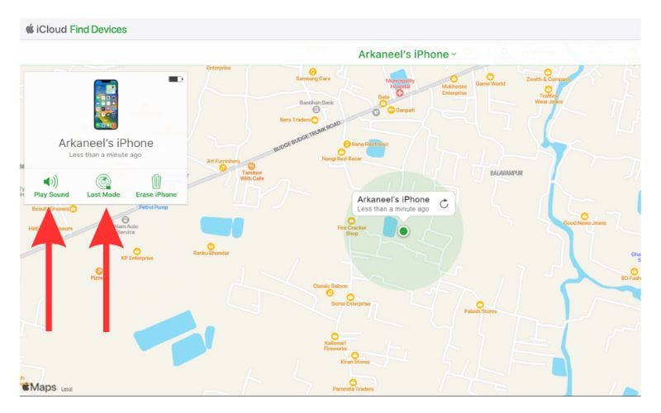The width and height of the screenshot is (661, 413).
Task: Click the green device location dot
Action: click(403, 231)
